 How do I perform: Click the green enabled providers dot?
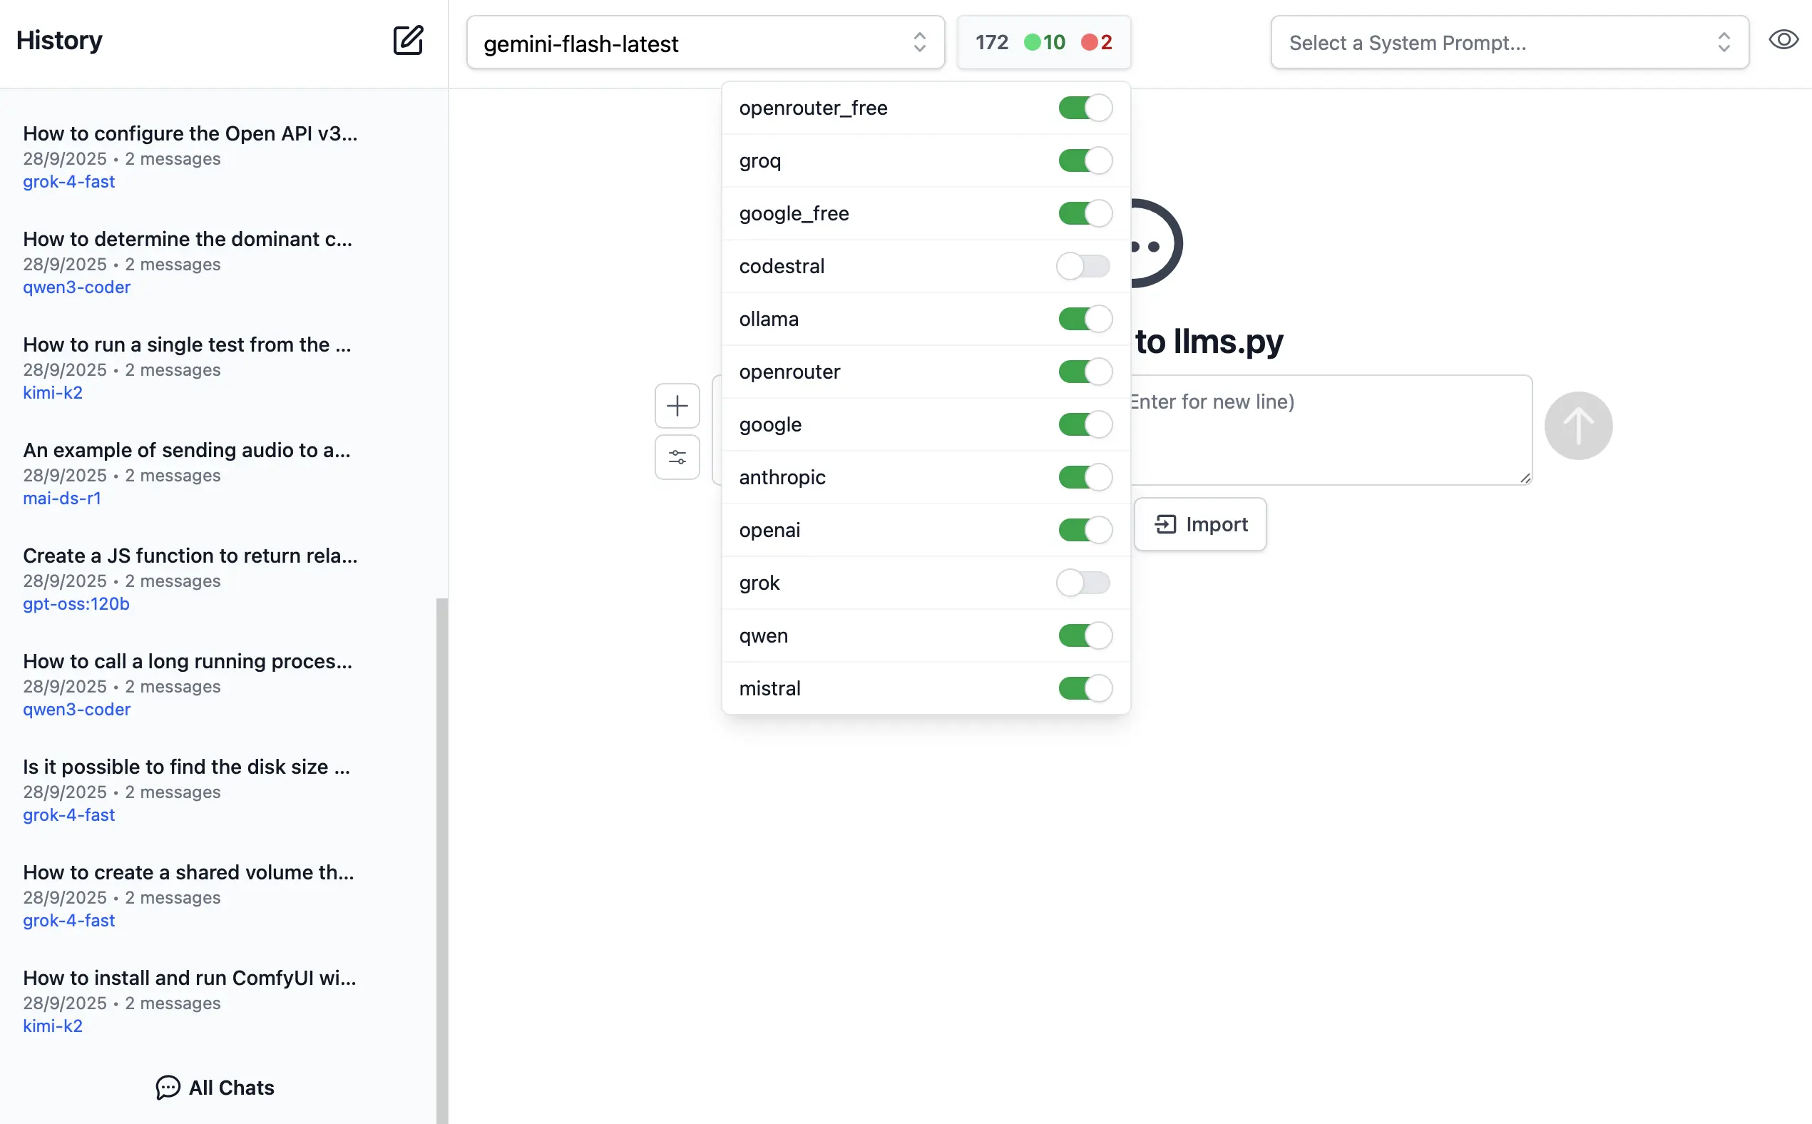1032,42
